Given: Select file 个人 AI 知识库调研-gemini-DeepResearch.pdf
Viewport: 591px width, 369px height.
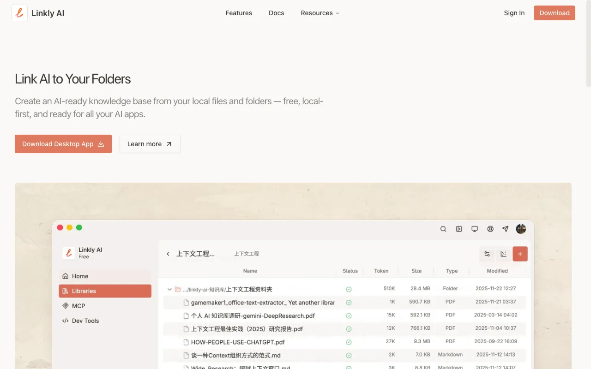Looking at the screenshot, I should pos(253,316).
